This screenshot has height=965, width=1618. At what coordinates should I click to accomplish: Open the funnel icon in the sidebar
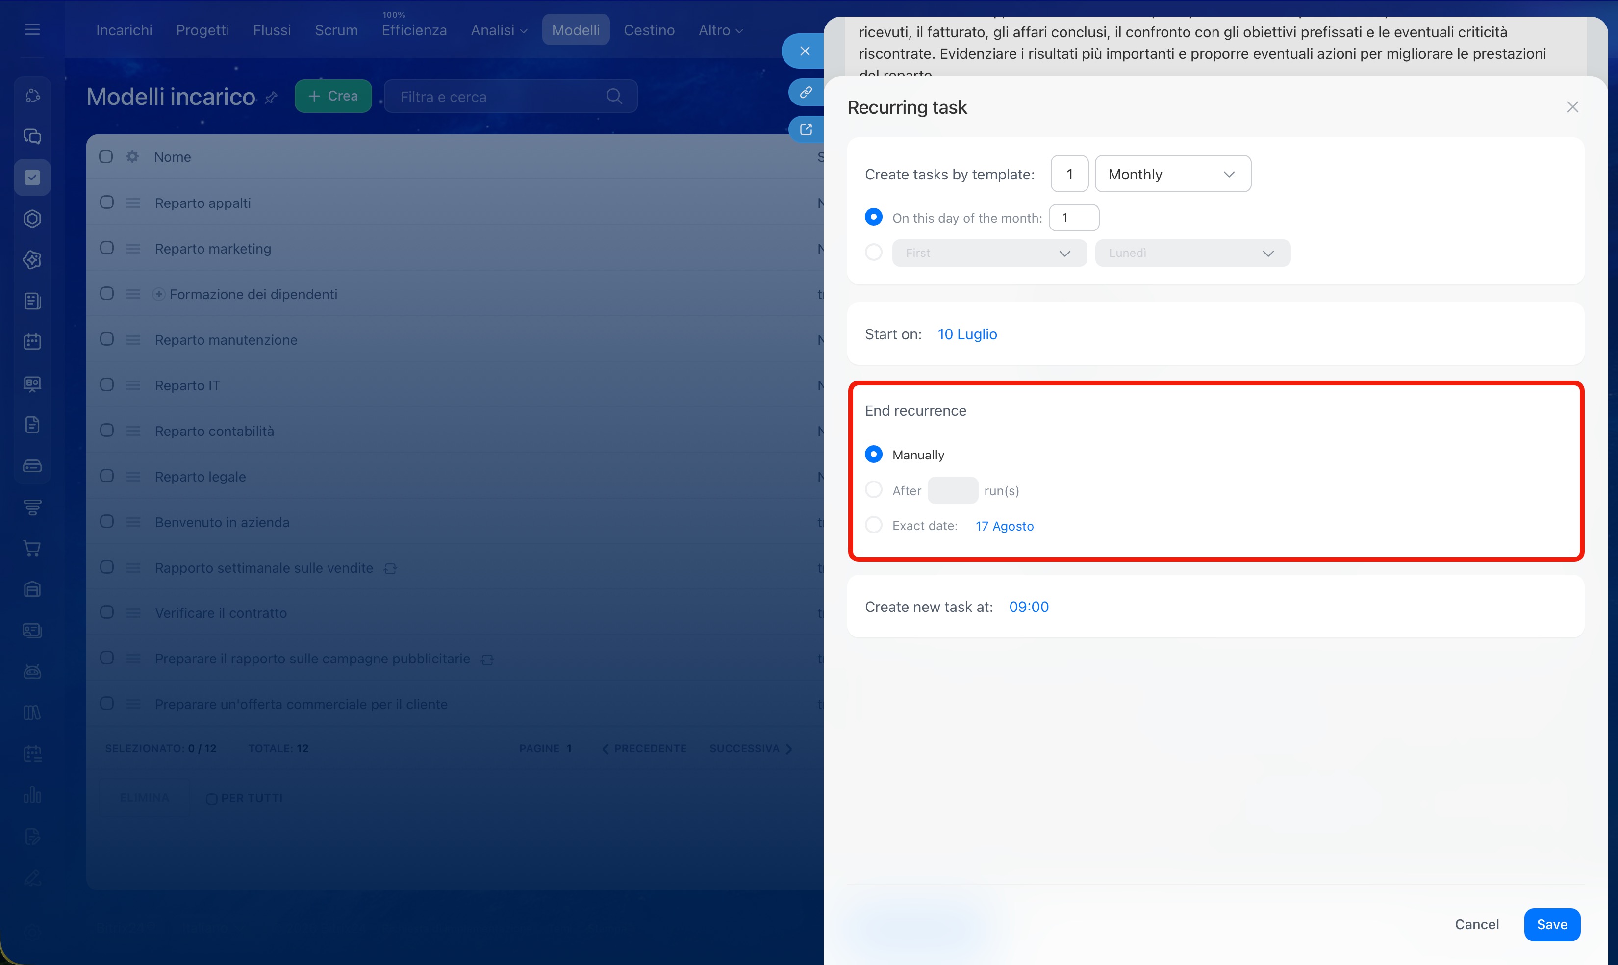pos(32,507)
